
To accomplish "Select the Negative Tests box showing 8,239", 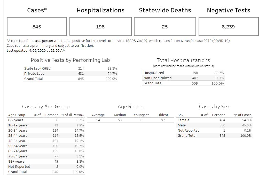I will point(228,27).
